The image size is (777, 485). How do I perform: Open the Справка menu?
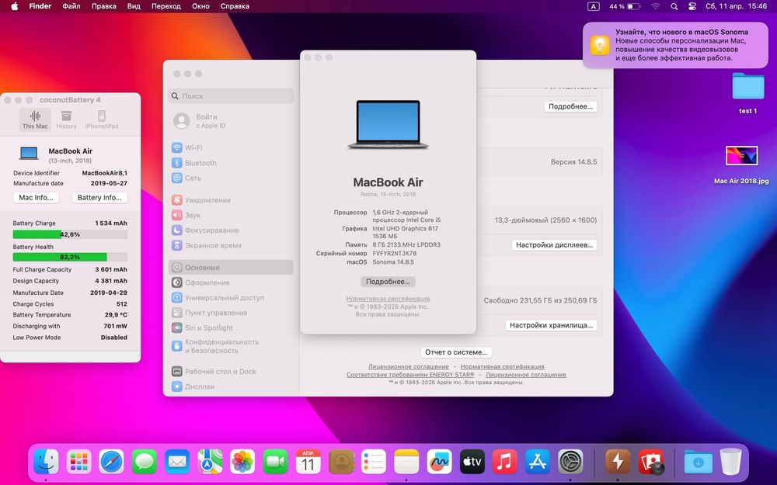[x=235, y=6]
